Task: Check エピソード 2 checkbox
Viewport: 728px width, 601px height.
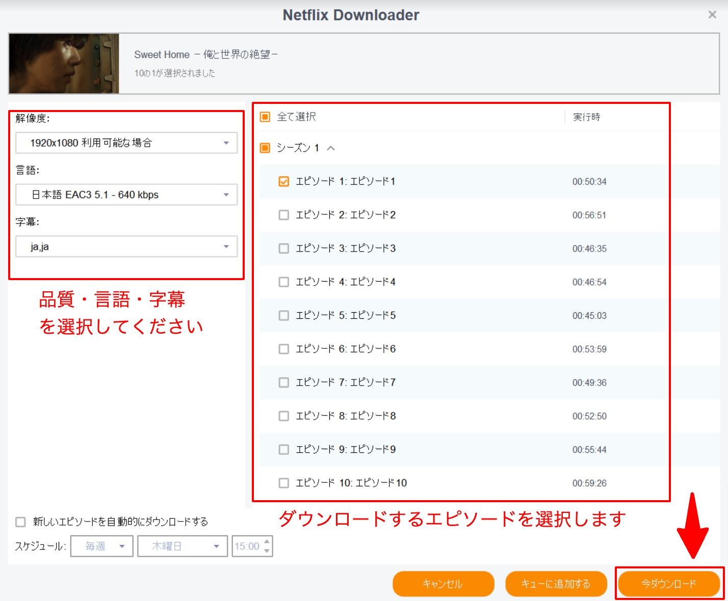Action: point(284,215)
